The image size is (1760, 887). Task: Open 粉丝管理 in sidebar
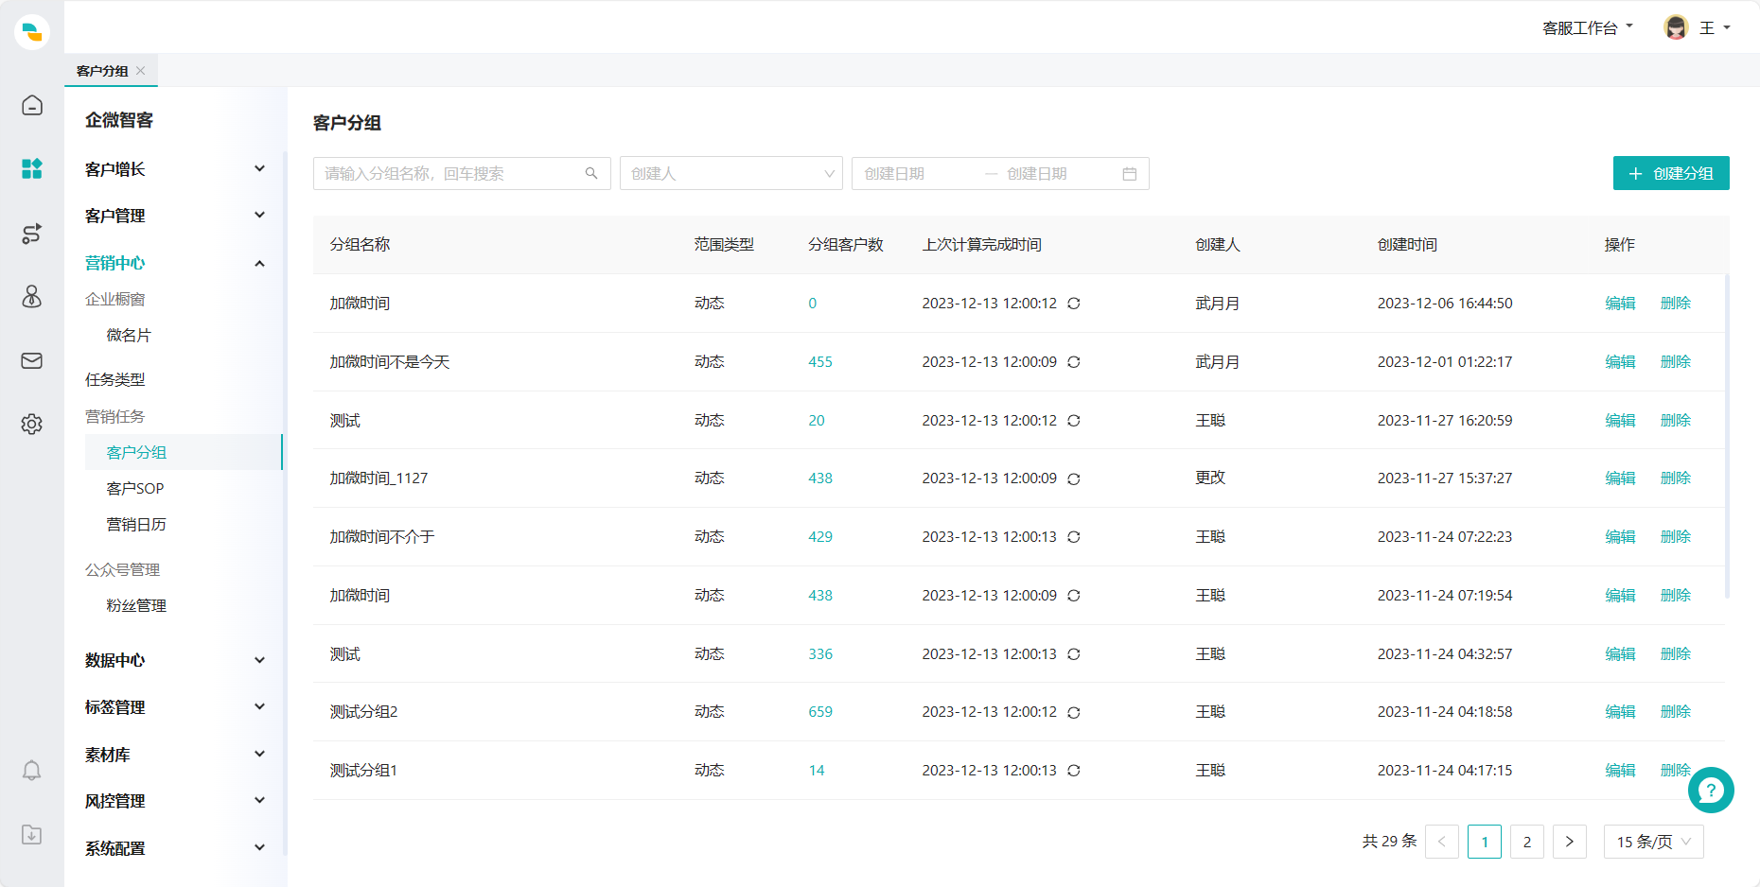[136, 606]
